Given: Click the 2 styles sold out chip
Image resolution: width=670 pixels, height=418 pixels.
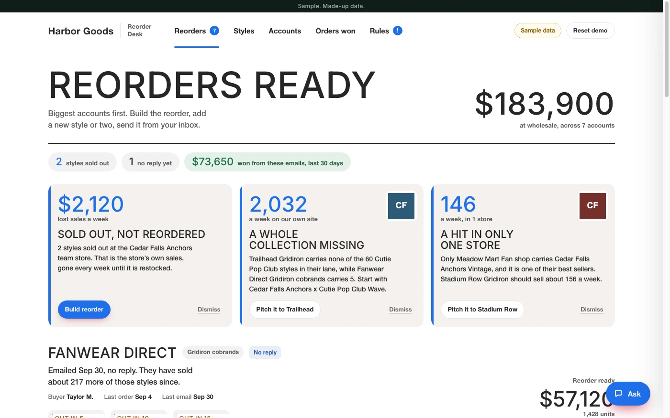Looking at the screenshot, I should pos(82,162).
